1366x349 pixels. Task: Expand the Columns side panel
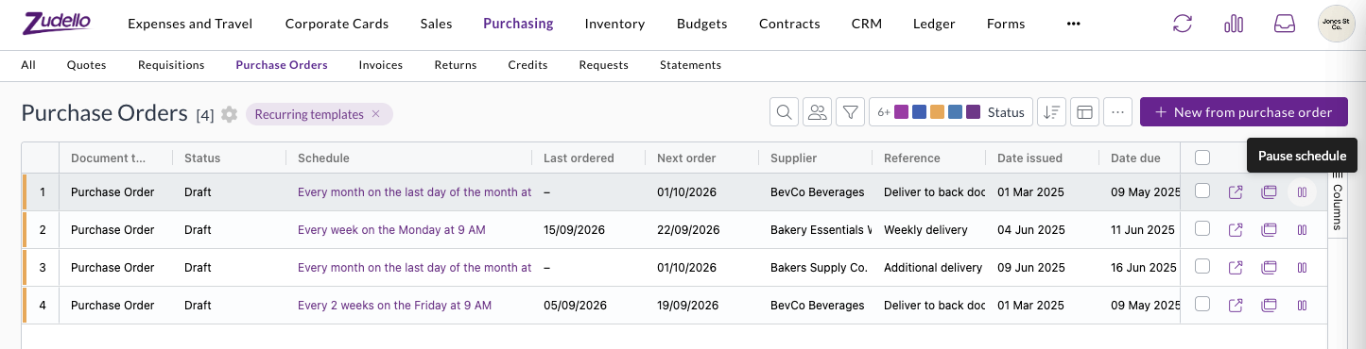(1337, 201)
